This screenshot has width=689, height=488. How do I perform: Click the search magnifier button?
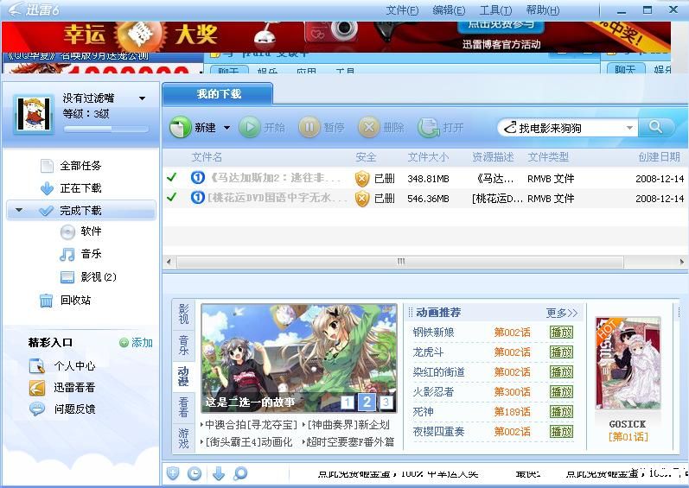(x=655, y=127)
